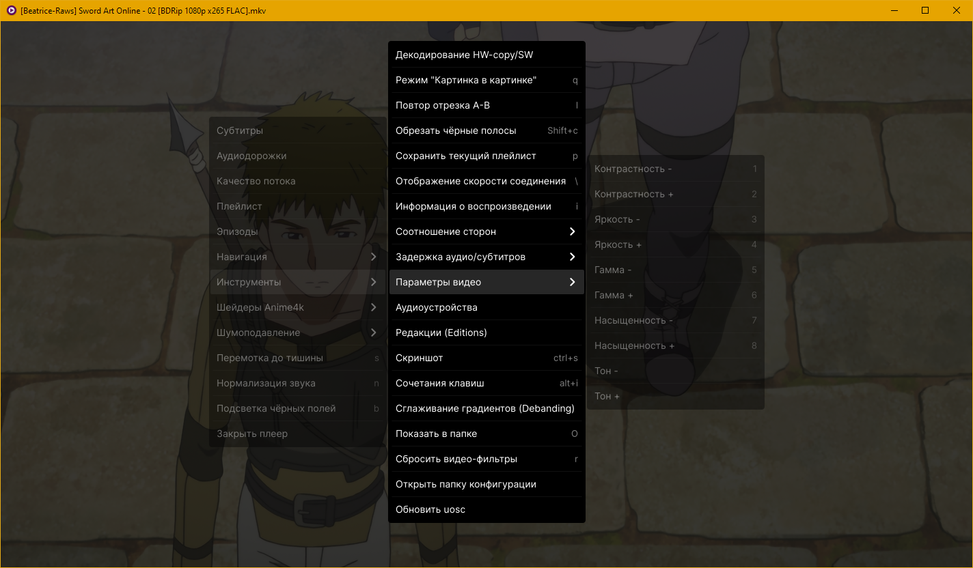Image resolution: width=973 pixels, height=568 pixels.
Task: Toggle Подсветка чёрных полей
Action: (298, 408)
